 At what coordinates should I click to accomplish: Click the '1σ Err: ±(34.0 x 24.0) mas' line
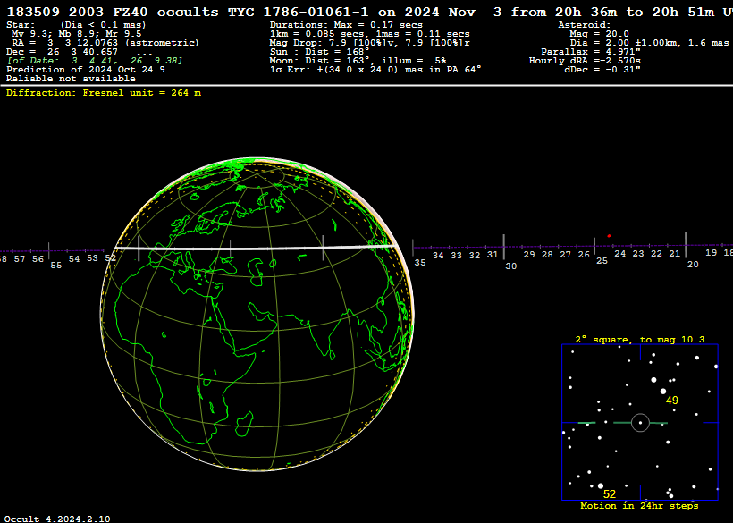(375, 70)
